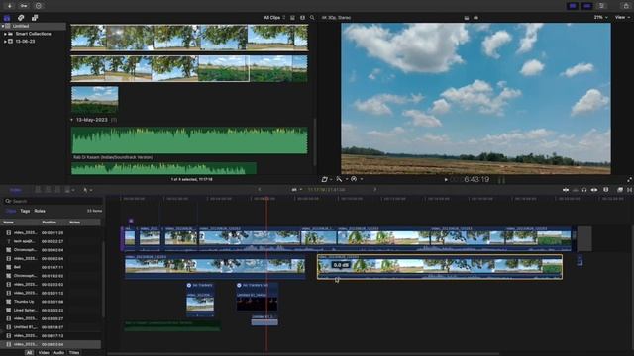Toggle video skimming in timeline
Viewport: 634px width, 356px height.
566,190
